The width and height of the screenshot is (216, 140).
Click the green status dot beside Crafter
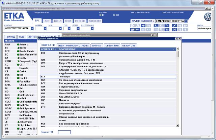coord(18,71)
